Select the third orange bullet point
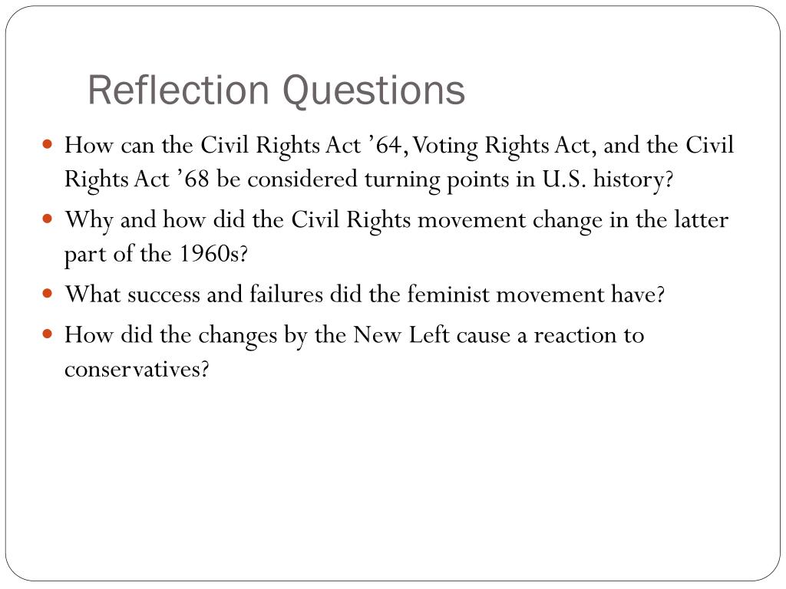Image resolution: width=786 pixels, height=589 pixels. coord(48,293)
